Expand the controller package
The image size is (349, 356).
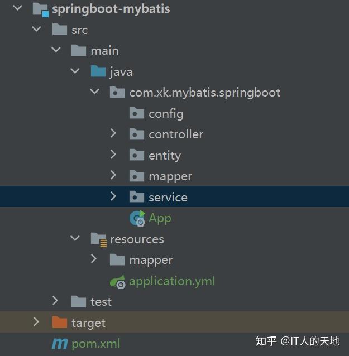tap(113, 133)
